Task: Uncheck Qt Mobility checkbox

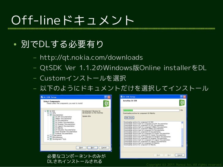Action: (54, 128)
